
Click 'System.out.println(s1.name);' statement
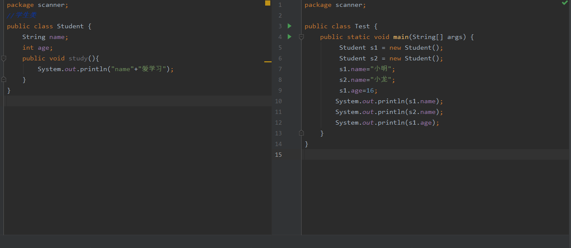389,101
